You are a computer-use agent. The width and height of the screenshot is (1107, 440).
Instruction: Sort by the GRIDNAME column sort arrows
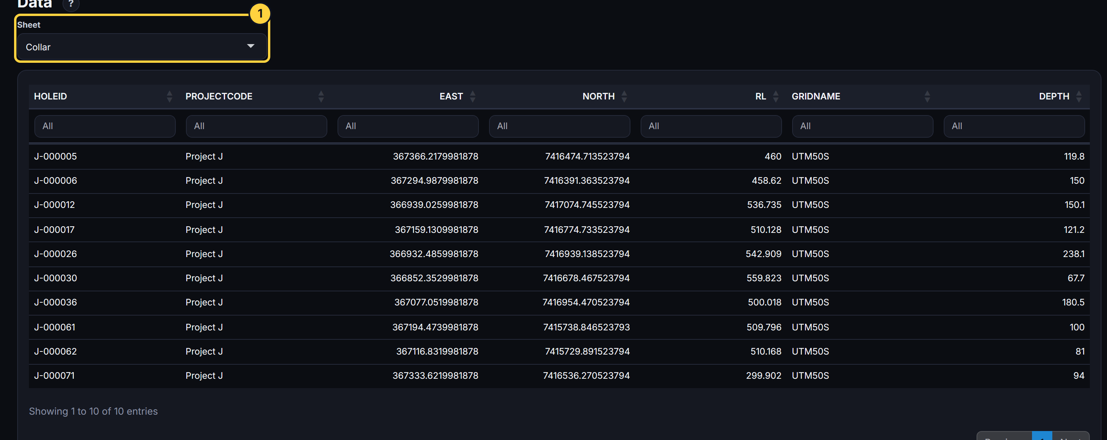927,96
